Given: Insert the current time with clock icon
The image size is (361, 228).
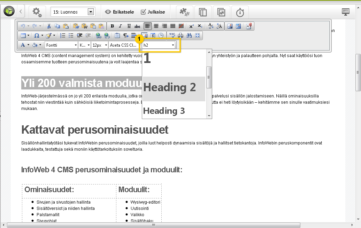Looking at the screenshot, I should [161, 36].
